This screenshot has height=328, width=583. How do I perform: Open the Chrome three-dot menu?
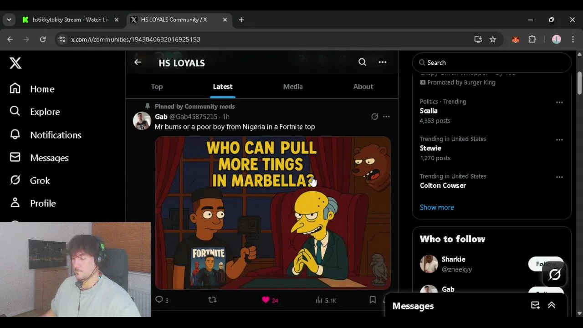573,39
